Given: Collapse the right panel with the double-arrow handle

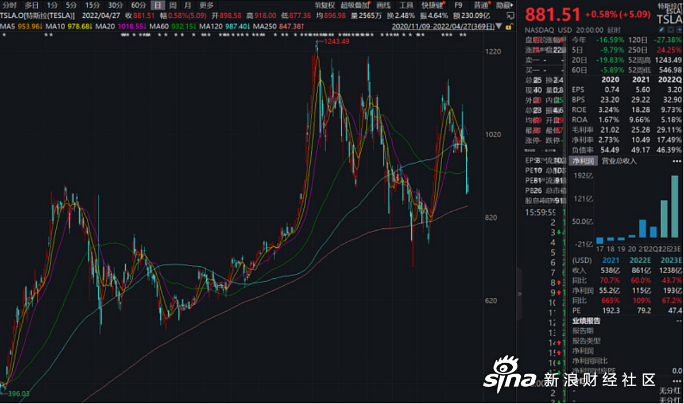Looking at the screenshot, I should click(x=519, y=294).
